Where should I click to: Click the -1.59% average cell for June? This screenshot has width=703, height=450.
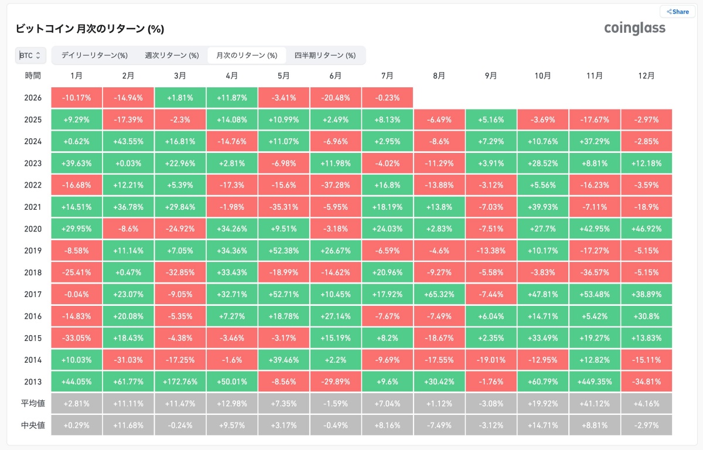pos(336,403)
